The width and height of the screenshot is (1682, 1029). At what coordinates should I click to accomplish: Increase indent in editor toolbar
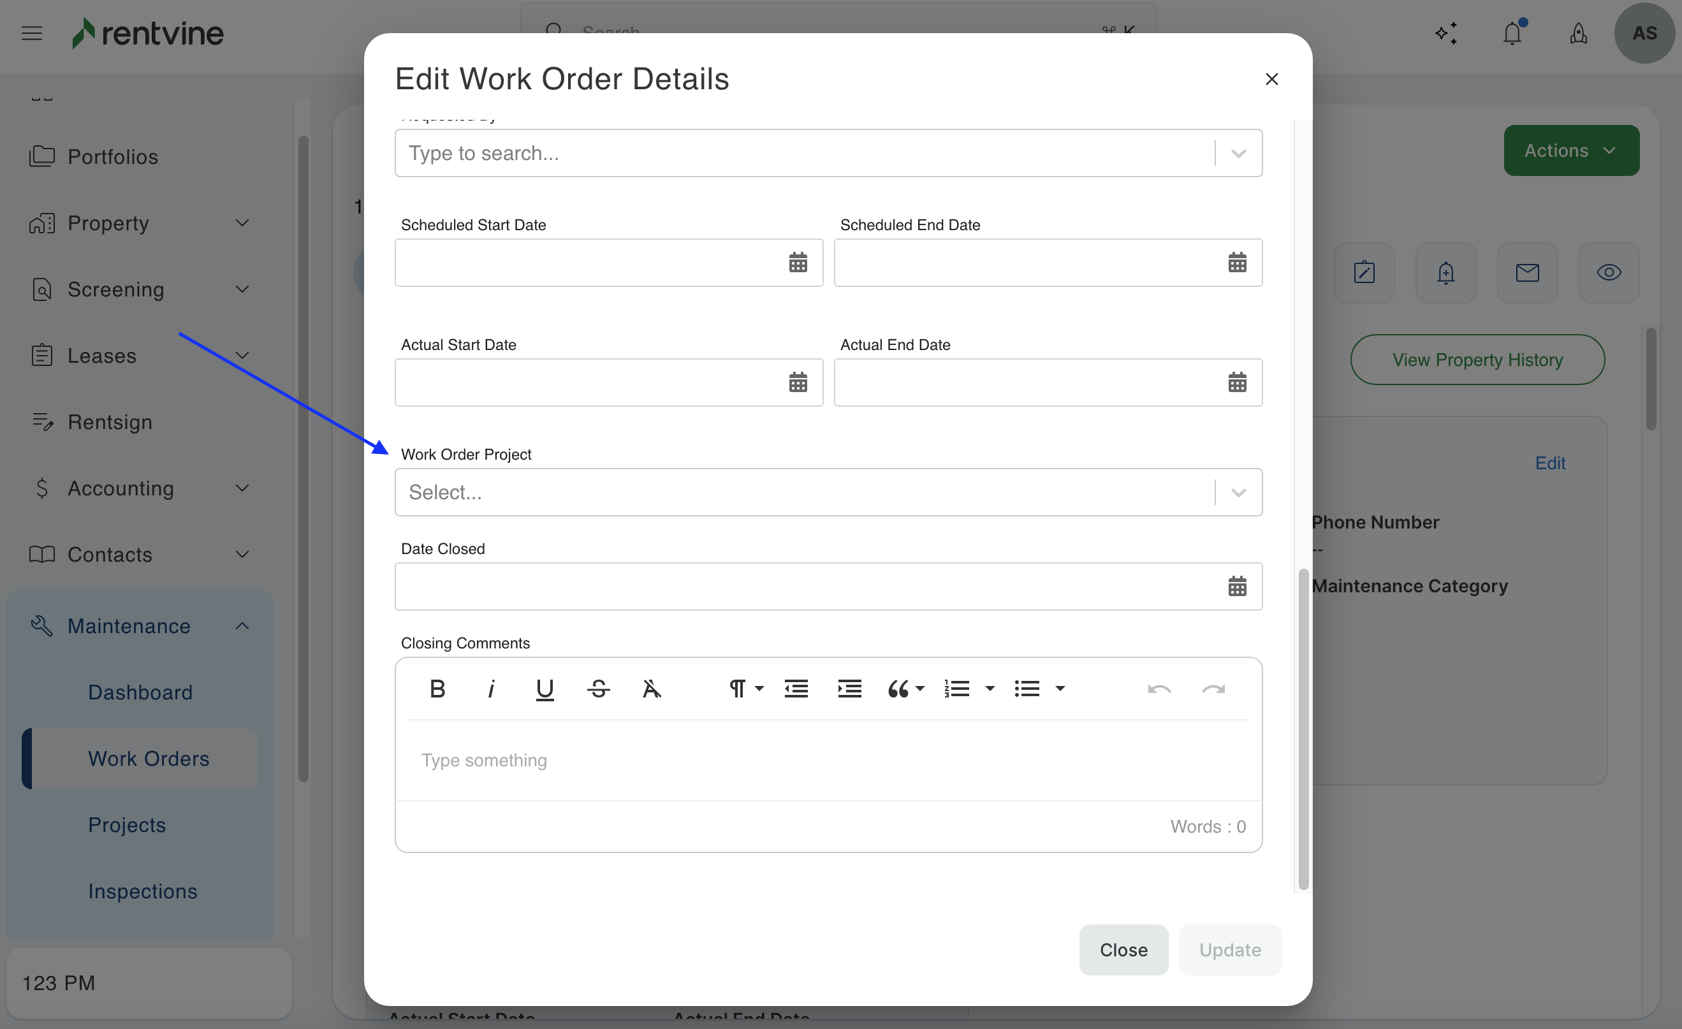[x=849, y=689]
